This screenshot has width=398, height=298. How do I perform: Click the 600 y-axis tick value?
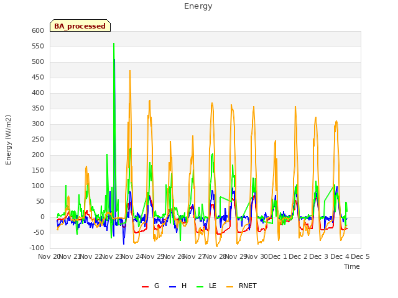click(38, 30)
